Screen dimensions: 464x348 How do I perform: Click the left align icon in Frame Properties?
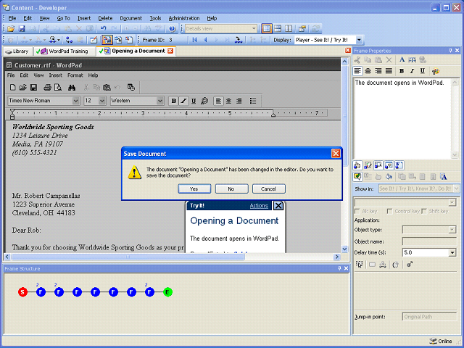coord(357,71)
